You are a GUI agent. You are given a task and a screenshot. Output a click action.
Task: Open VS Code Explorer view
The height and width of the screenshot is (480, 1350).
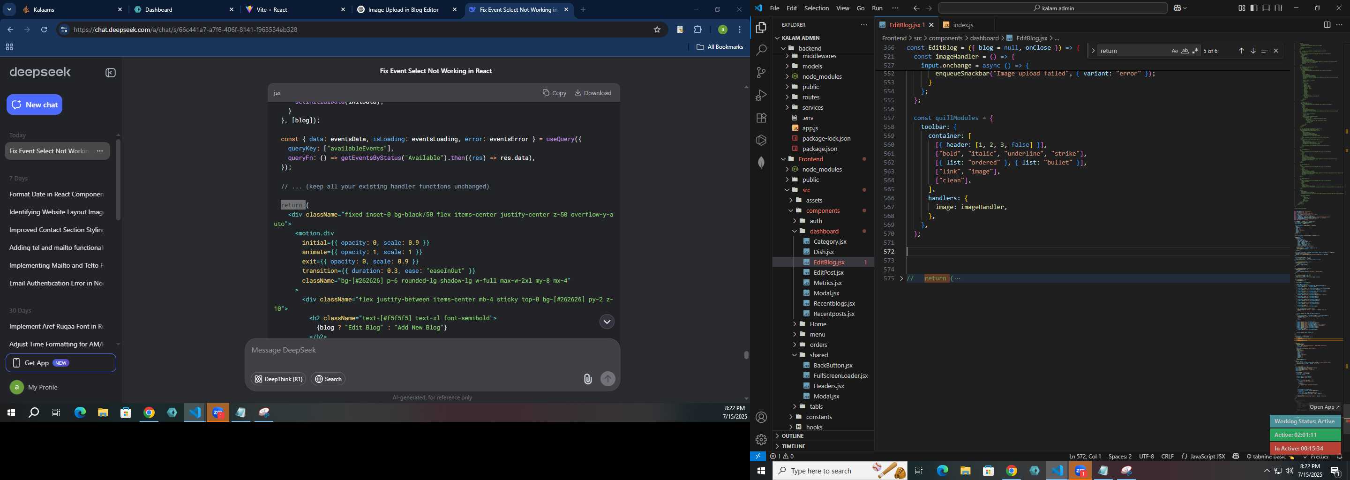click(761, 28)
